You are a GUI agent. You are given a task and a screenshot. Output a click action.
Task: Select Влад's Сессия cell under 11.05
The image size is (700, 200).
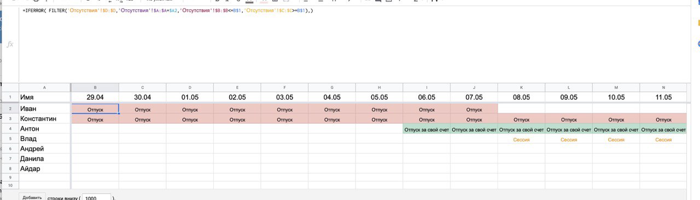point(663,139)
